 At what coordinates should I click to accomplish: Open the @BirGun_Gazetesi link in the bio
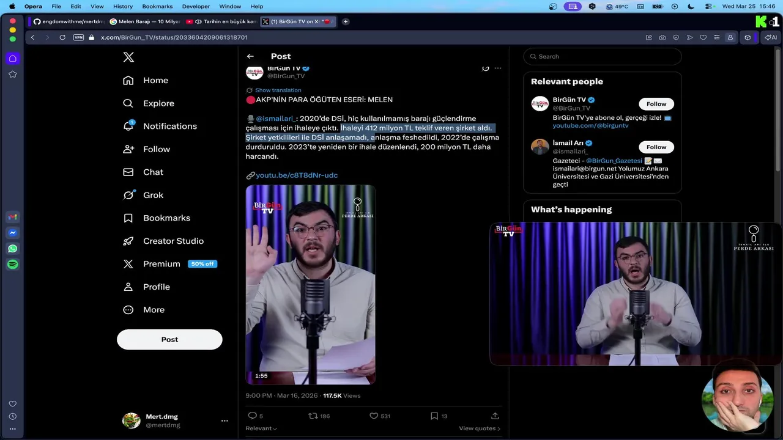coord(614,161)
